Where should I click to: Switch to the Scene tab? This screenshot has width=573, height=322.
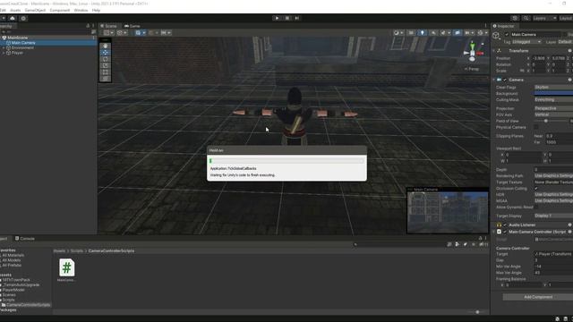[108, 26]
